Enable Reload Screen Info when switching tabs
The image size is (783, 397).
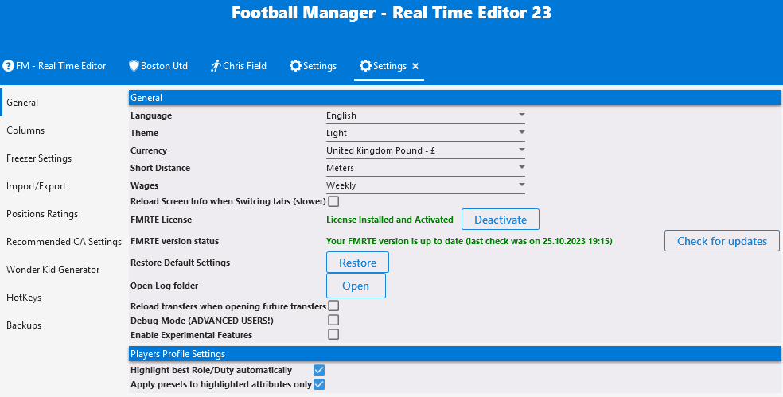(333, 201)
